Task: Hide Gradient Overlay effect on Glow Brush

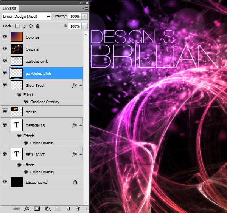Action: (26, 102)
